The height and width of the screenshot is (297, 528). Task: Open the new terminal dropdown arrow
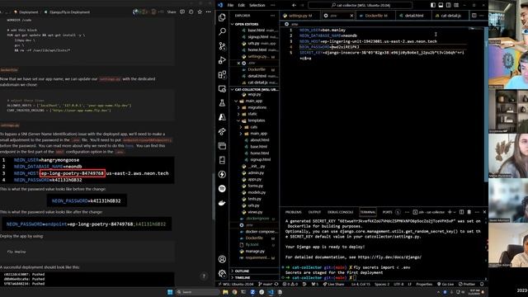[x=455, y=212]
